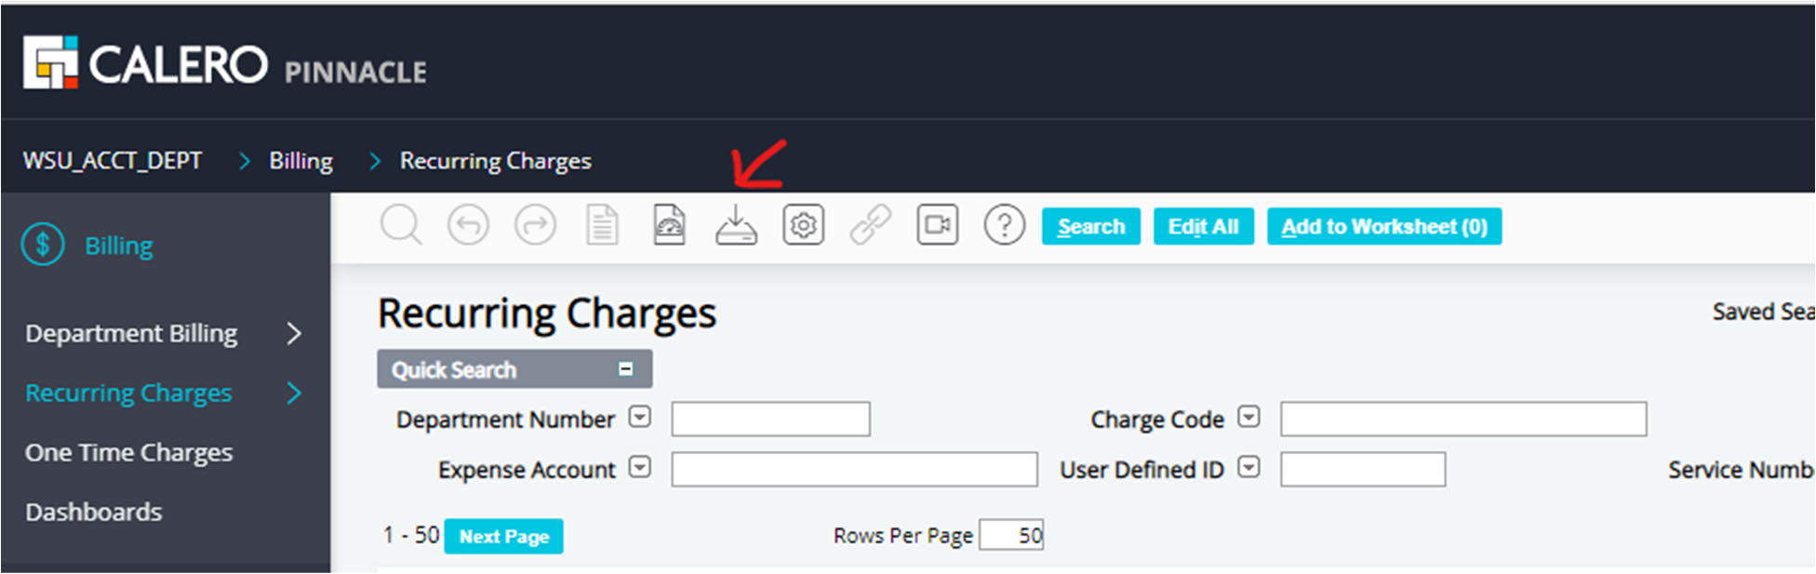Screen dimensions: 1816x574
Task: Click the undo arrow toolbar icon
Action: pos(468,226)
